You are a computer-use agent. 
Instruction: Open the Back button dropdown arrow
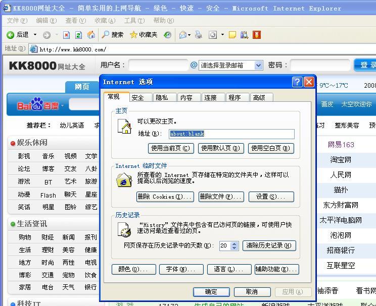tap(35, 35)
